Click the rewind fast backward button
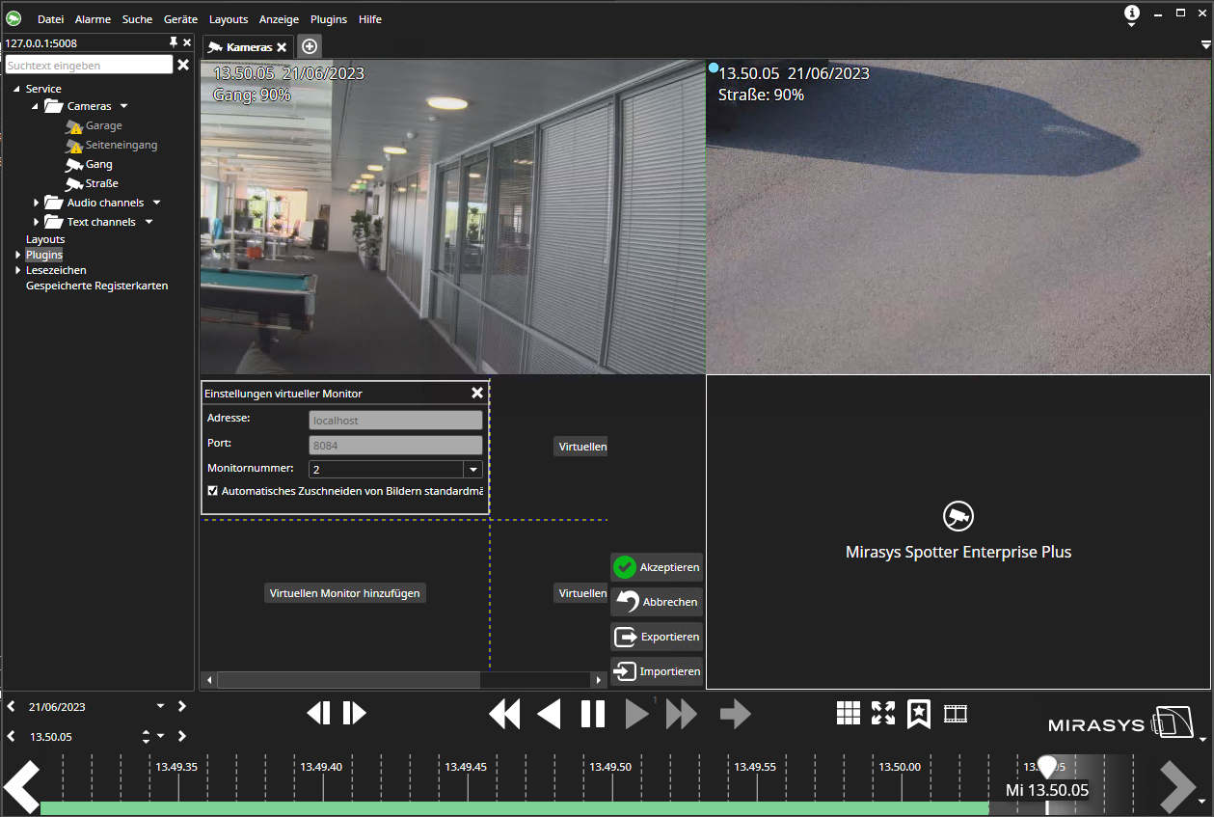This screenshot has height=817, width=1214. (x=504, y=714)
